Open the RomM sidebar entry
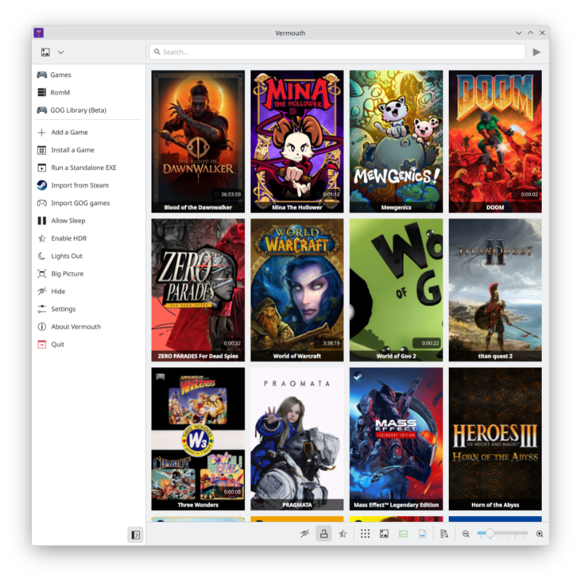581x583 pixels. [x=89, y=92]
